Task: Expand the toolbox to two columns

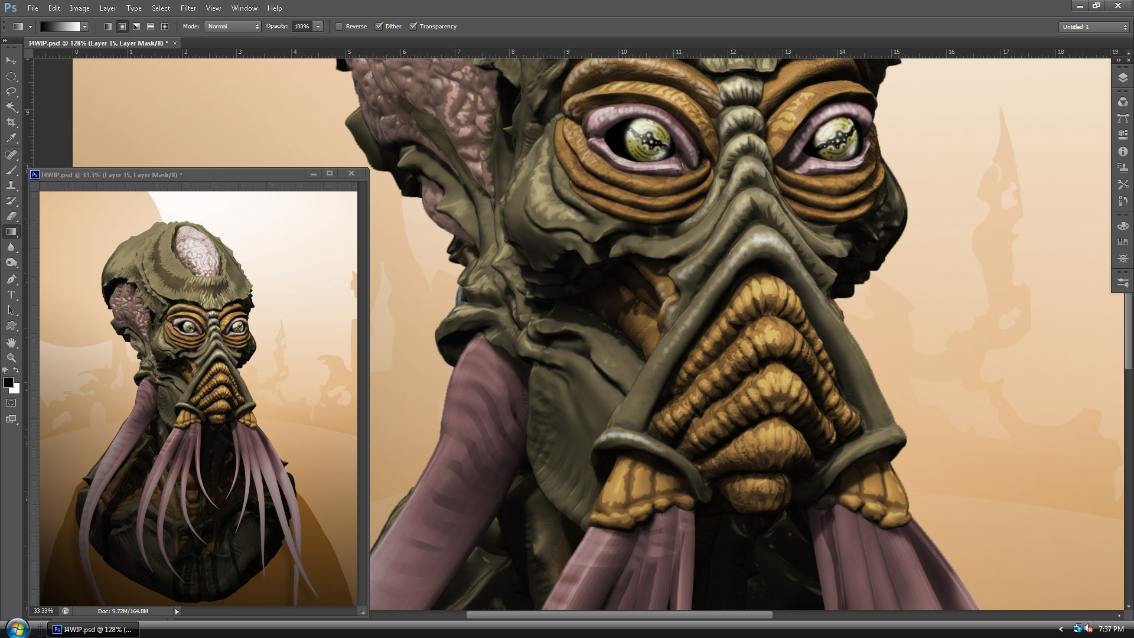Action: pyautogui.click(x=5, y=41)
